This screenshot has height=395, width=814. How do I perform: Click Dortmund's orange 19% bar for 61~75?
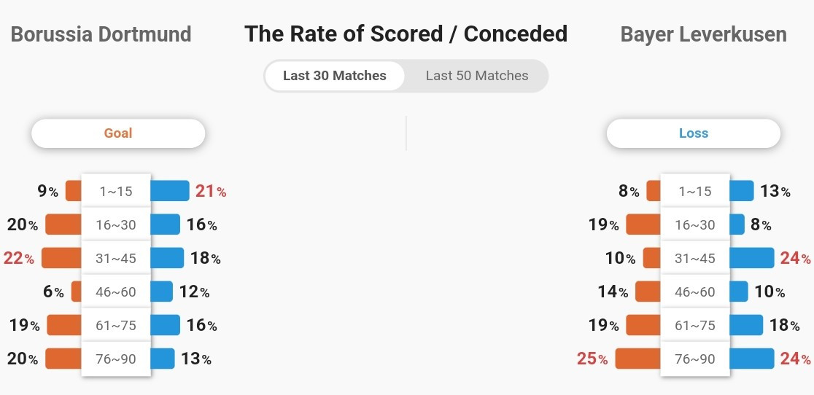click(64, 325)
